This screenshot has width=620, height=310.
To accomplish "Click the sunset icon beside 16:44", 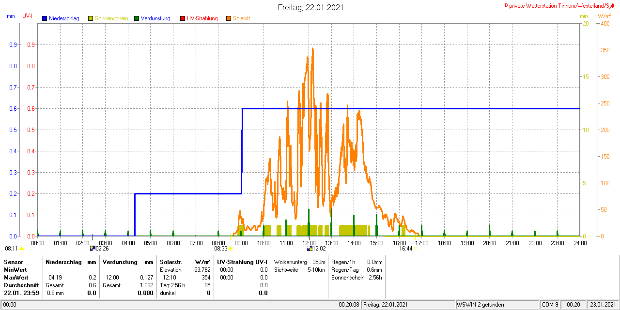I will click(416, 249).
